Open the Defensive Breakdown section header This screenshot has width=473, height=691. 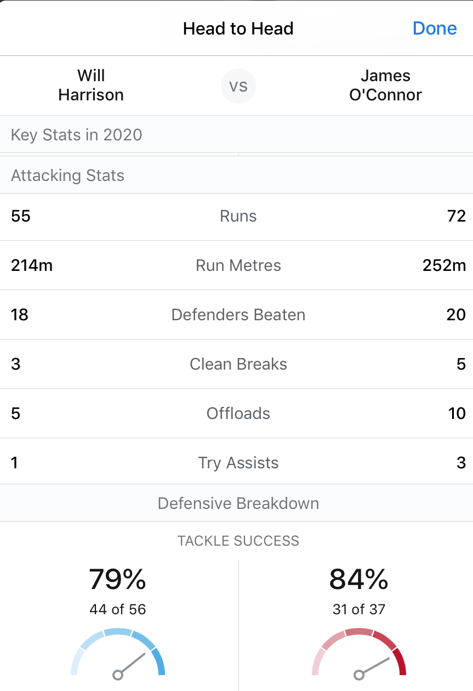(x=236, y=503)
